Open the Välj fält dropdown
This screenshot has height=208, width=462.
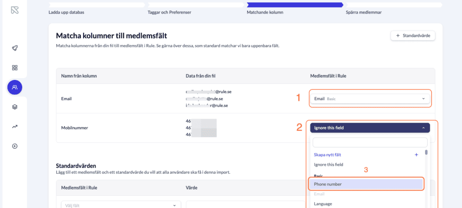pyautogui.click(x=120, y=205)
